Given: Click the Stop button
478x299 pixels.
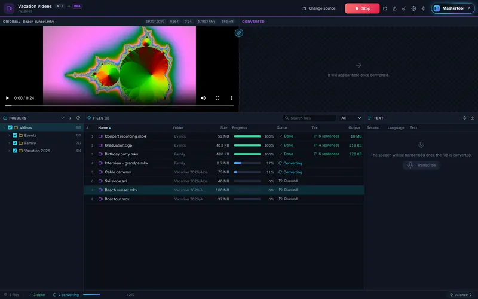Looking at the screenshot, I should click(362, 8).
